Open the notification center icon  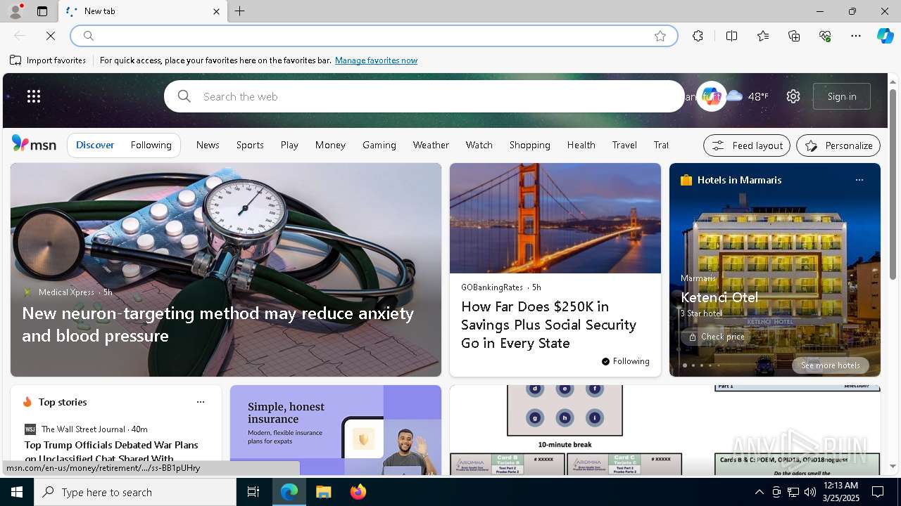(x=878, y=492)
